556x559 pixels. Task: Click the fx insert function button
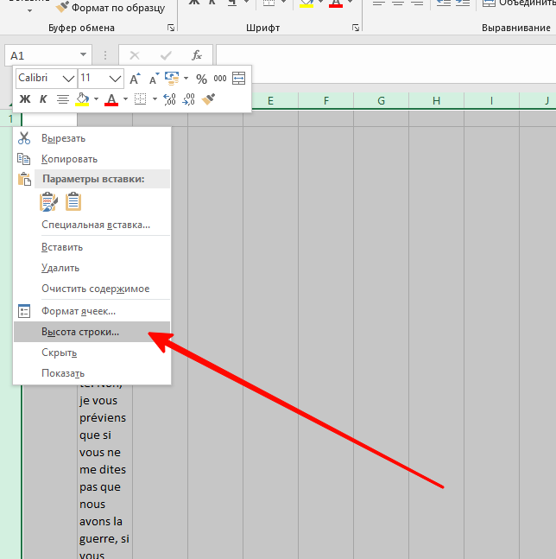click(x=197, y=55)
